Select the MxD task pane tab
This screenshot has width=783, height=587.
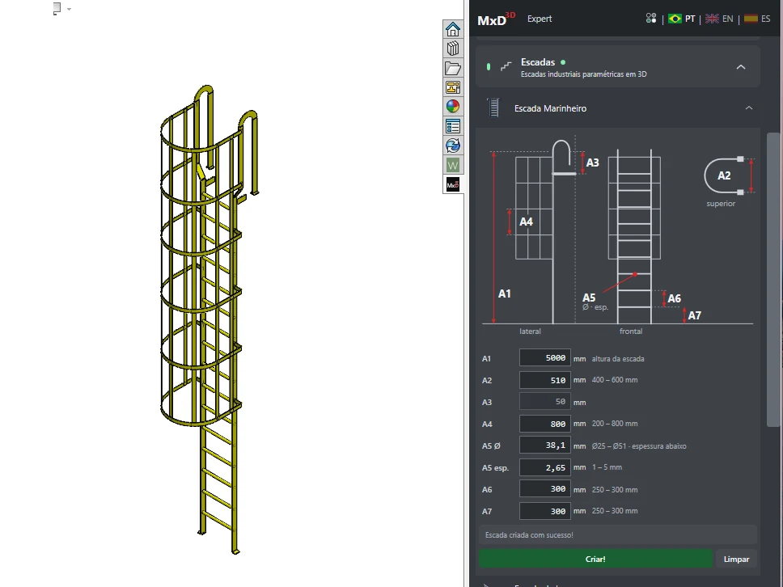(453, 184)
